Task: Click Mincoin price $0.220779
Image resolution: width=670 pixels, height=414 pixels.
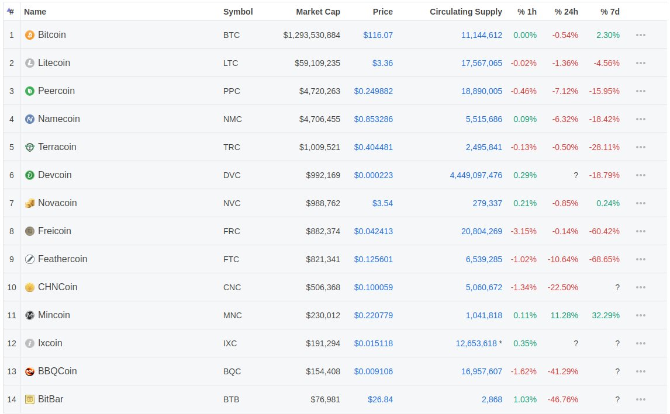Action: click(x=373, y=315)
